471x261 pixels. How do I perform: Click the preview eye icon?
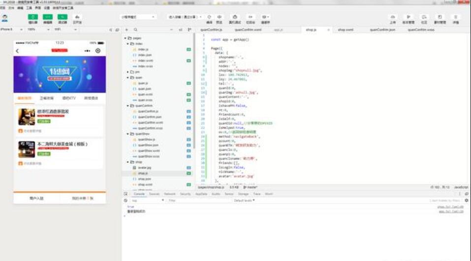point(220,17)
